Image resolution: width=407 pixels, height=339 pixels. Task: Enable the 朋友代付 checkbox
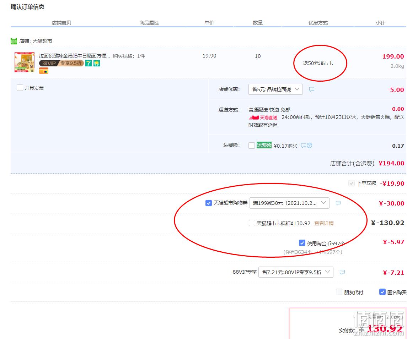coord(339,292)
